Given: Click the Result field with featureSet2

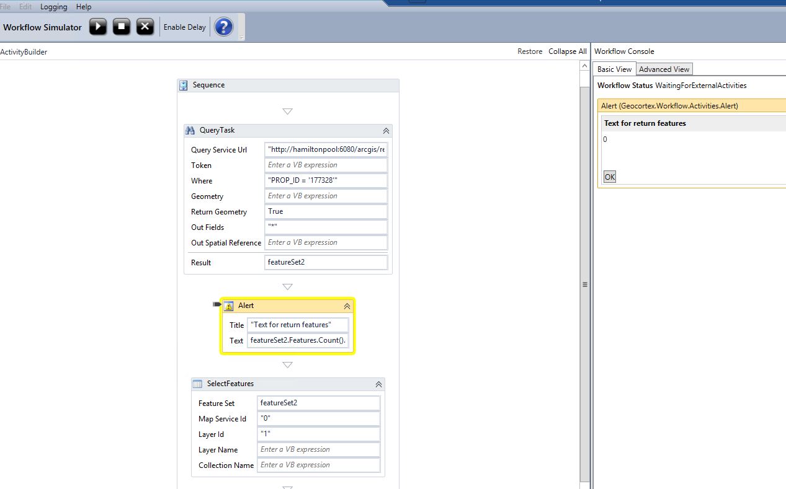Looking at the screenshot, I should 326,262.
